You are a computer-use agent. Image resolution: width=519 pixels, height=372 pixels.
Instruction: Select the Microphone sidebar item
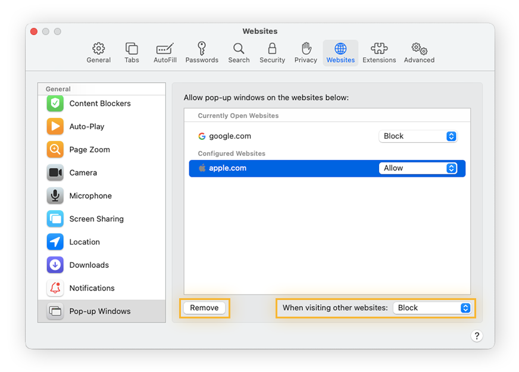pos(90,196)
